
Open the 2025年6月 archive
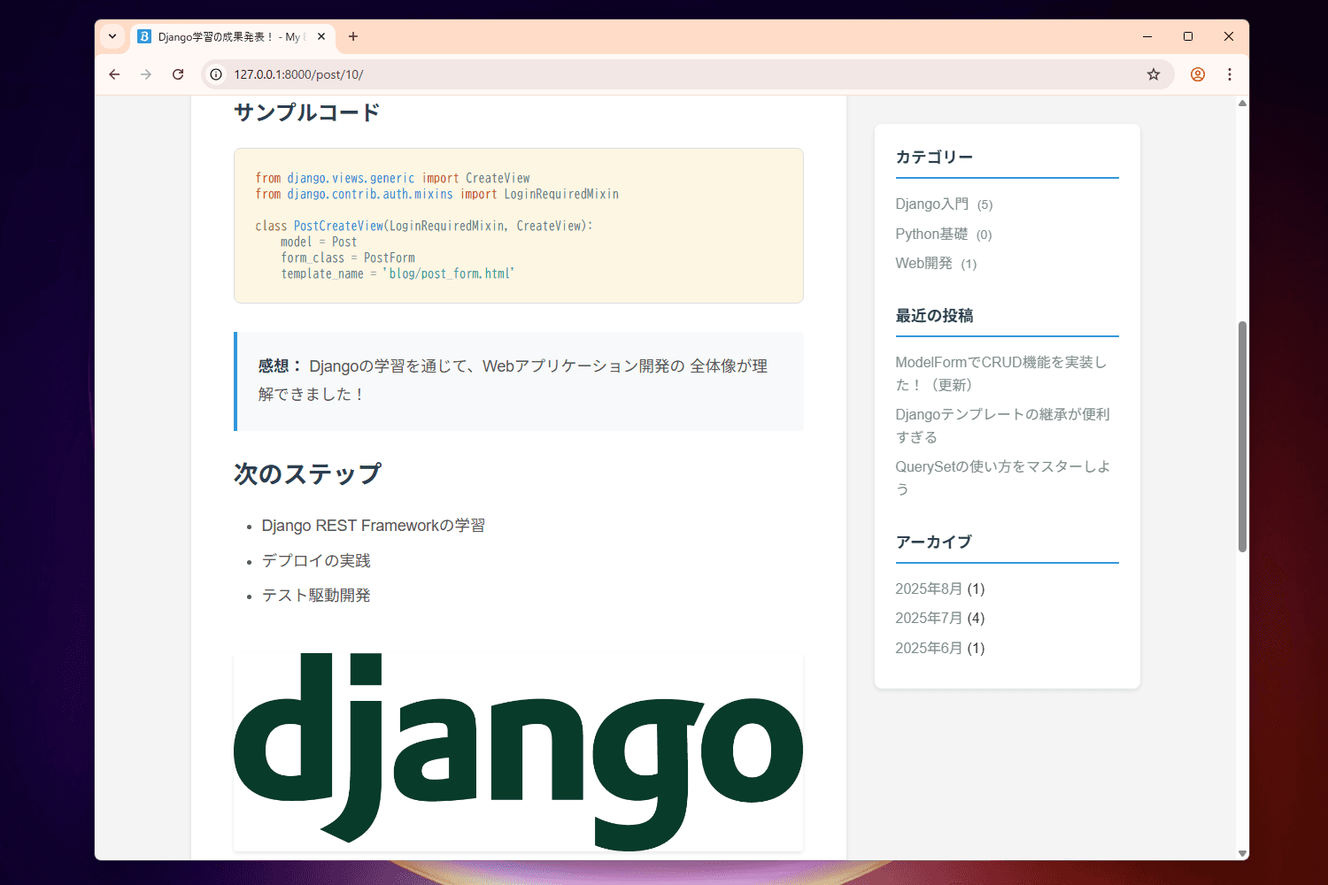929,649
